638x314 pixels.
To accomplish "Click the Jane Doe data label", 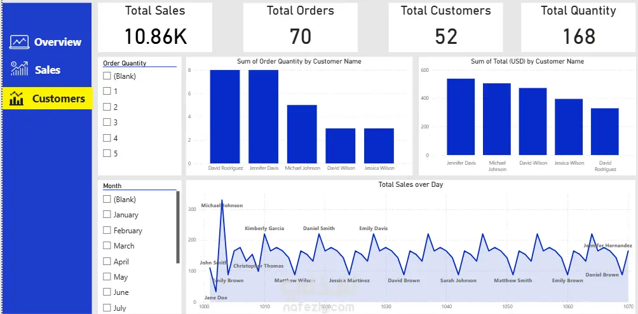I will 215,297.
